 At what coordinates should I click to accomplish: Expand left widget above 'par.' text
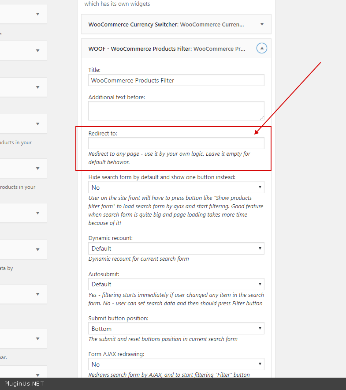click(37, 339)
